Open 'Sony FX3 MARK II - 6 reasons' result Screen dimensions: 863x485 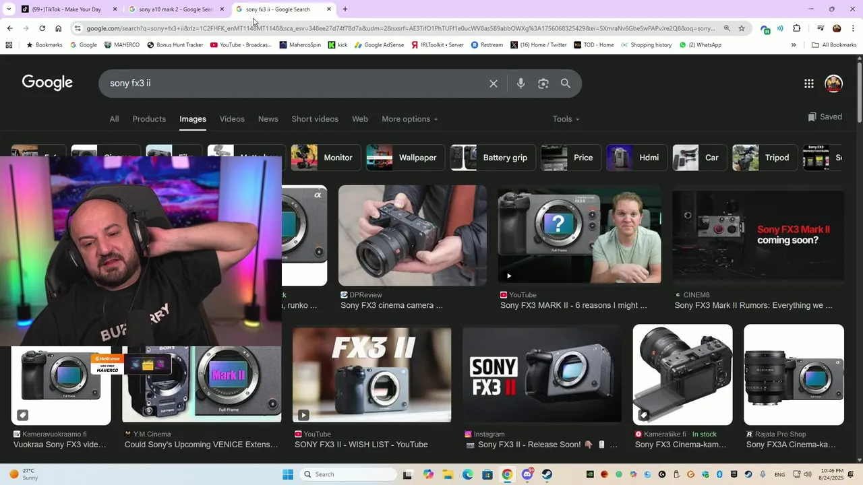[x=573, y=305]
